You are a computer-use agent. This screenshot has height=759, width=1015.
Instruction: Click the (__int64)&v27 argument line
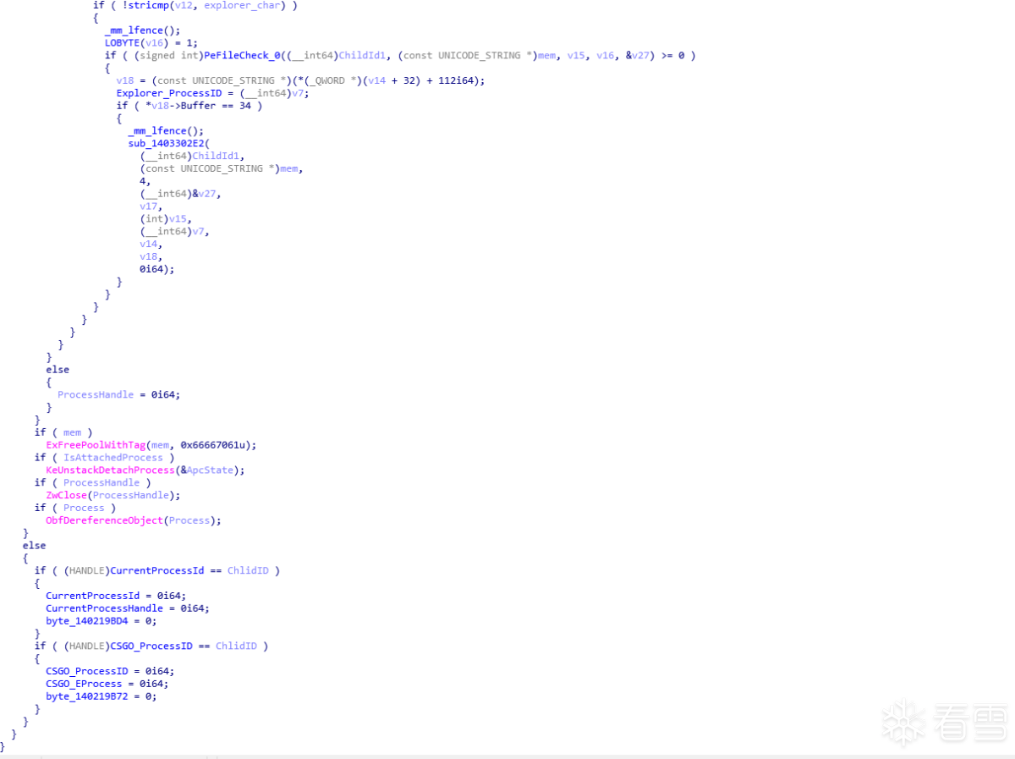coord(180,194)
